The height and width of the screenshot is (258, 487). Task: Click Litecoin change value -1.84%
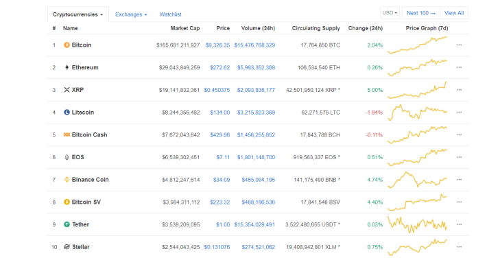point(374,113)
